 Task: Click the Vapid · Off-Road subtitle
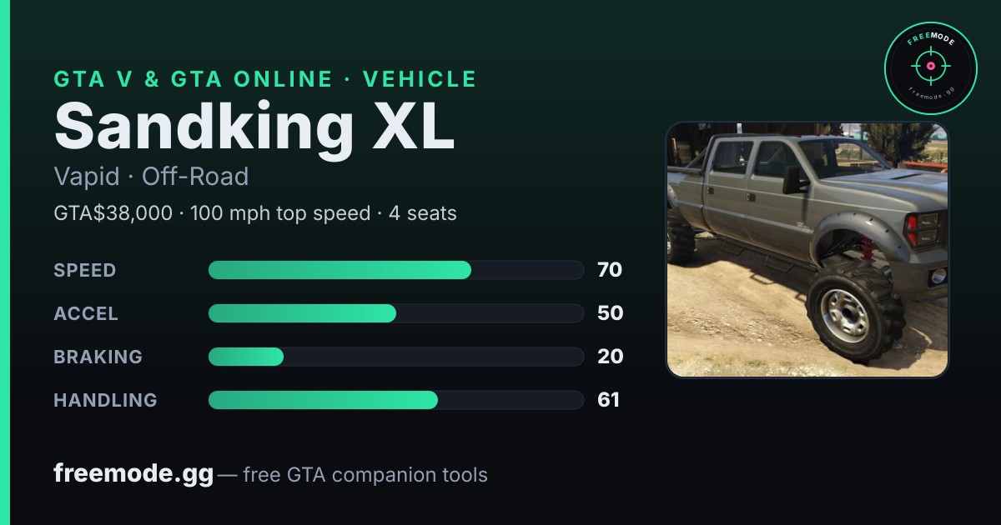click(x=151, y=177)
